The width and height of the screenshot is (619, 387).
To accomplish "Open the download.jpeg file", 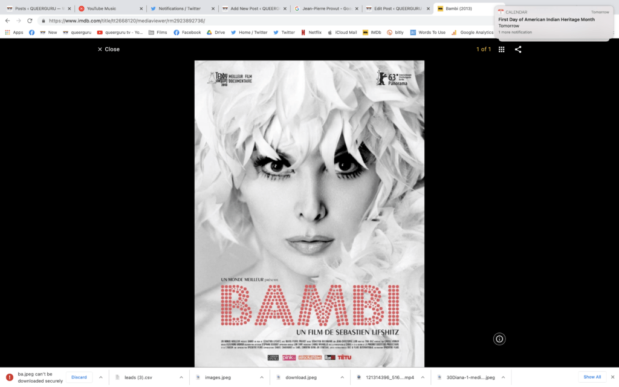I will (x=301, y=377).
